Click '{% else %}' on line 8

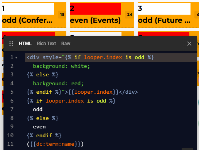coord(42,118)
